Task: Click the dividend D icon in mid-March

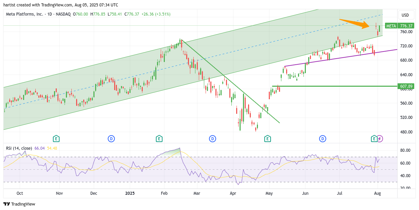Action: tap(212, 139)
